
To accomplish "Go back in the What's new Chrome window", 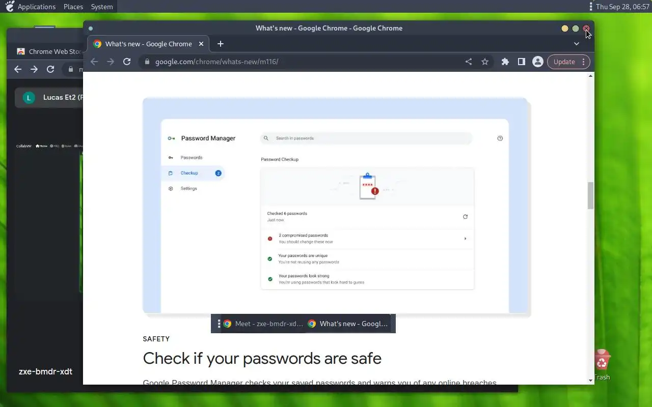I will [x=94, y=62].
